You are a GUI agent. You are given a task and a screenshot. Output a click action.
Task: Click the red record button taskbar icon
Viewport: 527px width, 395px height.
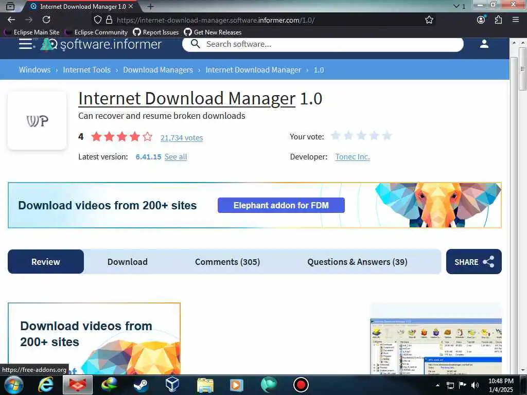(301, 385)
